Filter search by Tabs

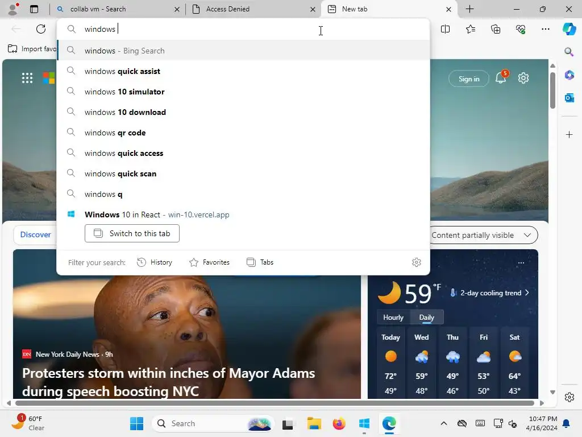click(260, 262)
